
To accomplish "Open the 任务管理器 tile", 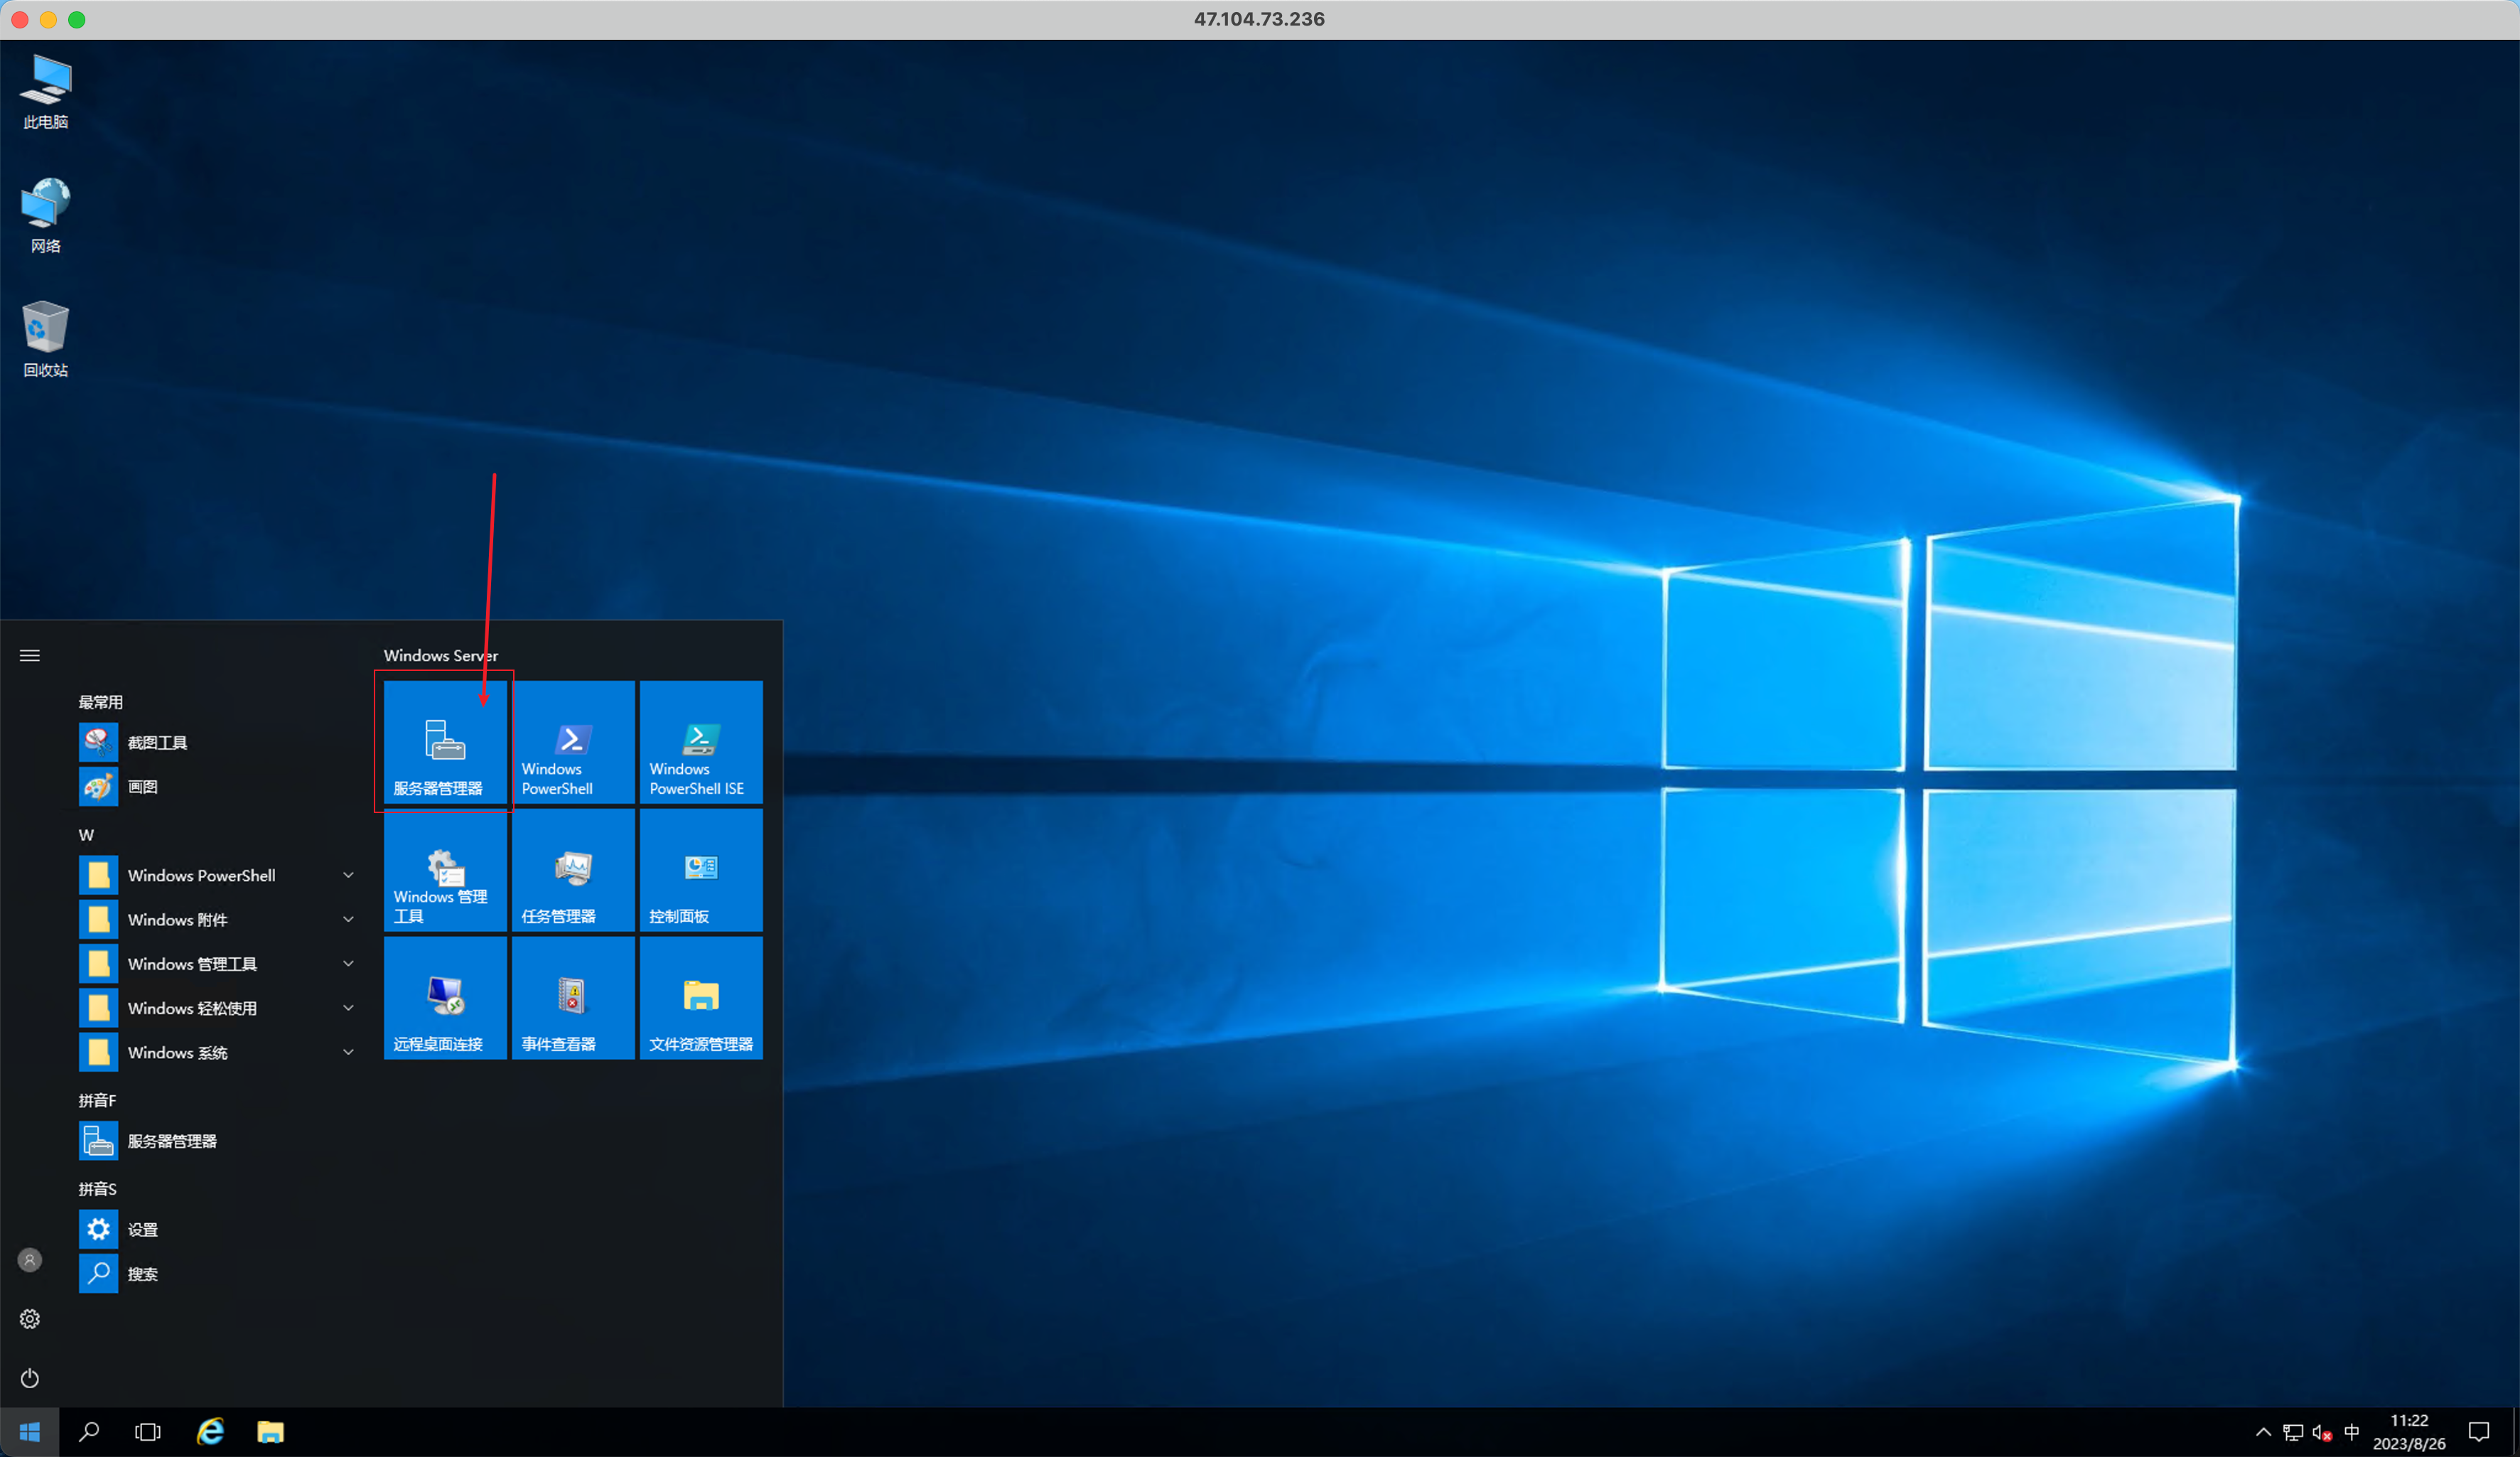I will (x=573, y=870).
